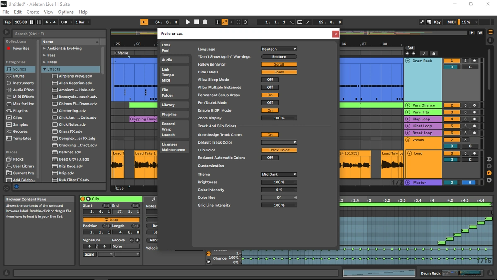Open Scale root note dropdown in Clip
The image size is (497, 280).
[105, 254]
